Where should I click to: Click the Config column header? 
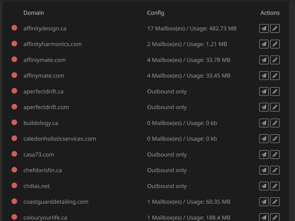[x=156, y=13]
